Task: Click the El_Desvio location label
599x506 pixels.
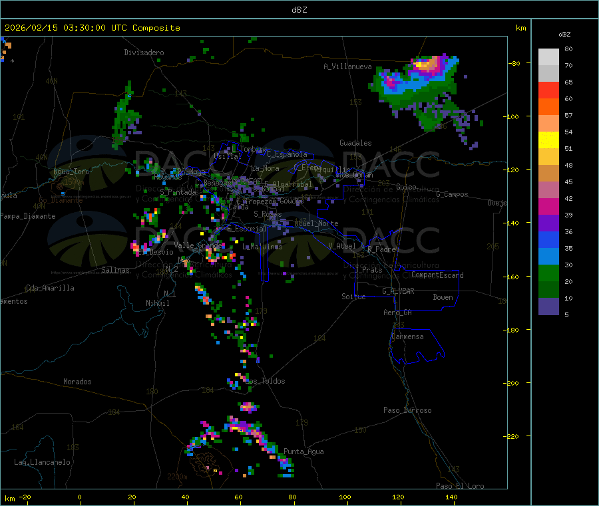Action: [156, 252]
